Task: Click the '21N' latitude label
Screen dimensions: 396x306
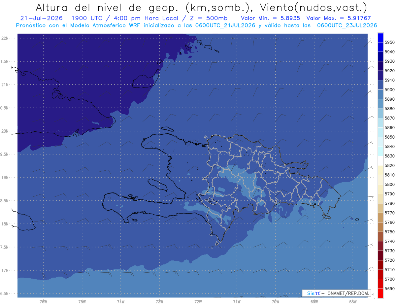Action: click(5, 85)
